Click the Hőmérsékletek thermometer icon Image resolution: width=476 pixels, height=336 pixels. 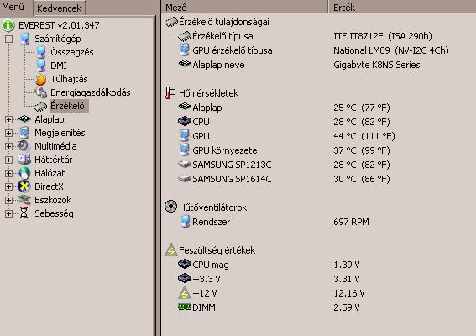[x=170, y=93]
